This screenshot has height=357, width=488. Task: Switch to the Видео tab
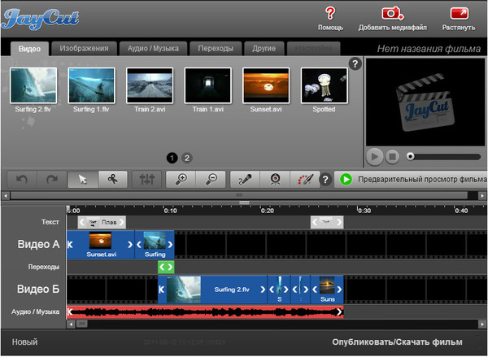pos(29,49)
